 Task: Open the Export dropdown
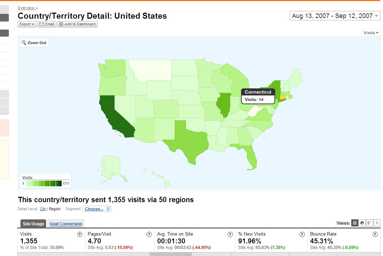27,24
